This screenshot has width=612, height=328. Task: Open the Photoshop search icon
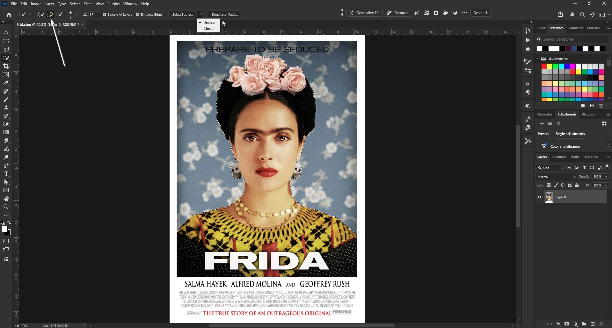[x=582, y=15]
